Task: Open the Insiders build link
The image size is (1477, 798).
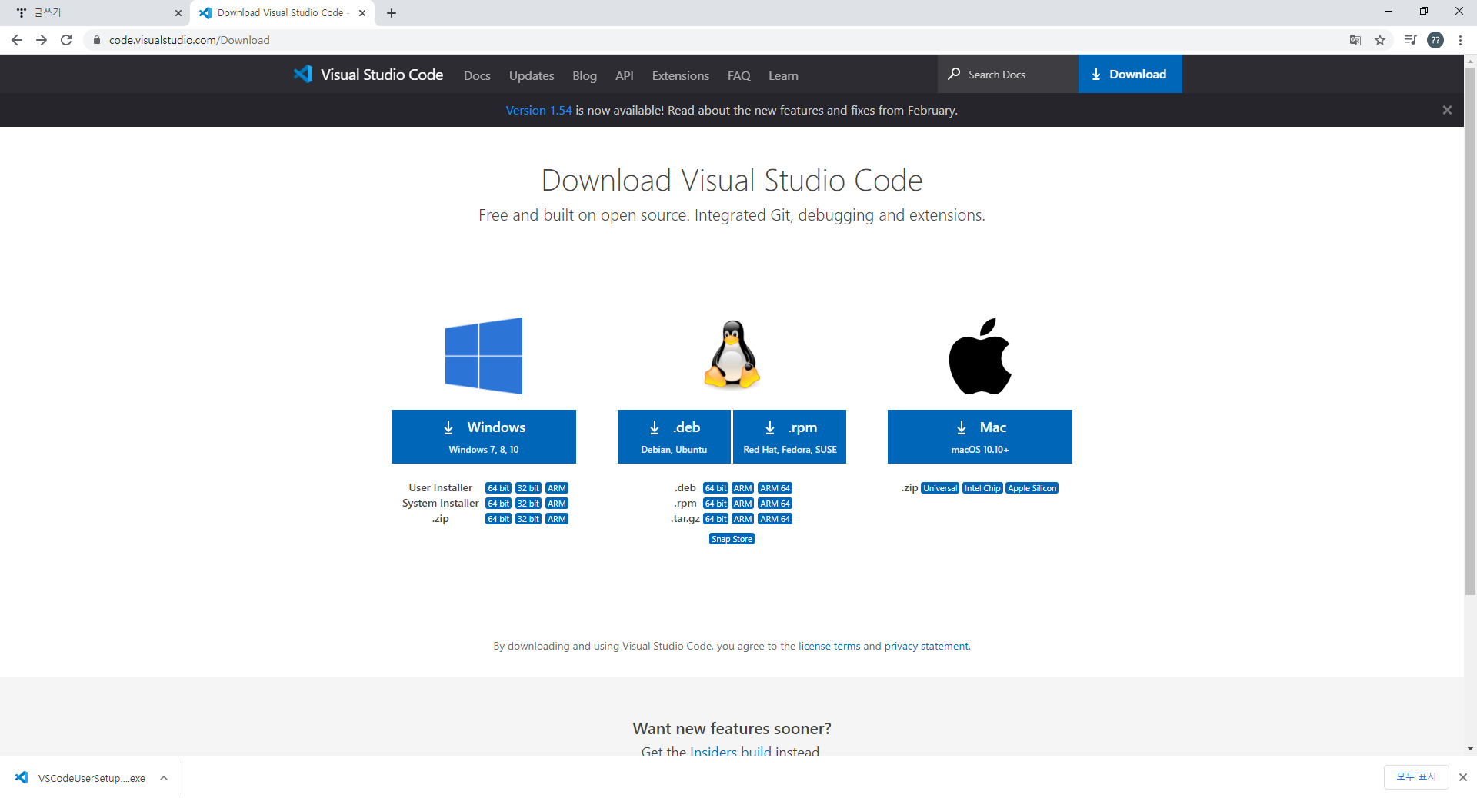Action: point(731,751)
